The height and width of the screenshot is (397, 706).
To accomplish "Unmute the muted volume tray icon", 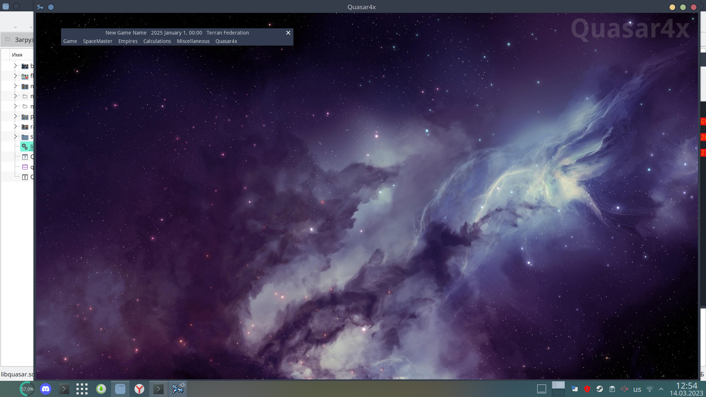I will pos(624,389).
